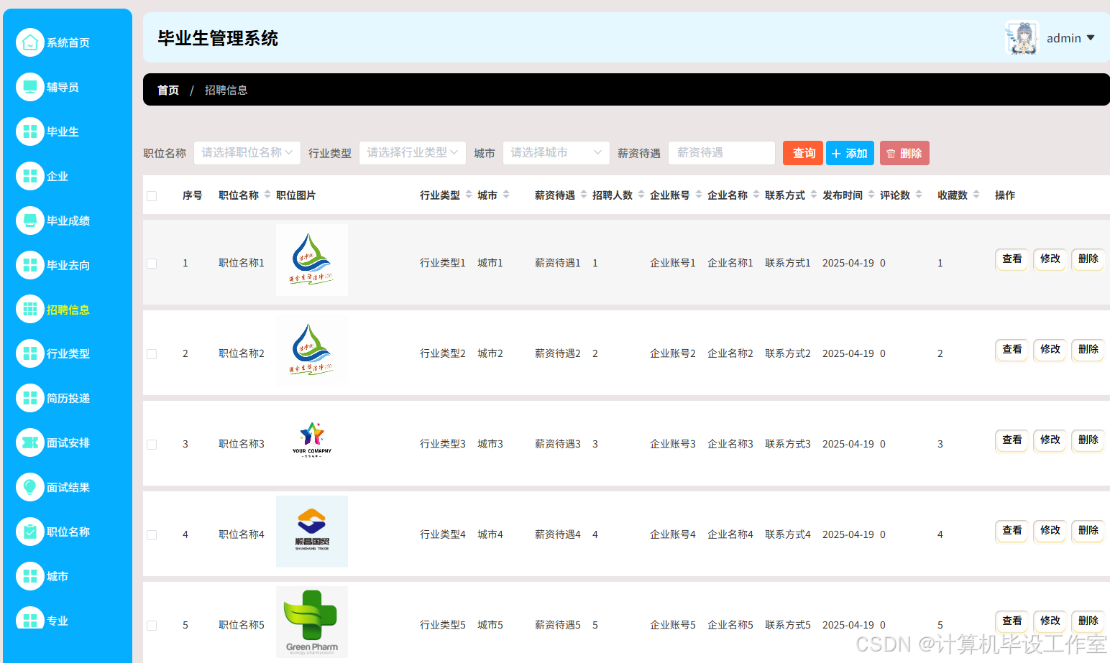Viewport: 1110px width, 663px height.
Task: Click 查看 for row 职位名称4
Action: [1012, 530]
